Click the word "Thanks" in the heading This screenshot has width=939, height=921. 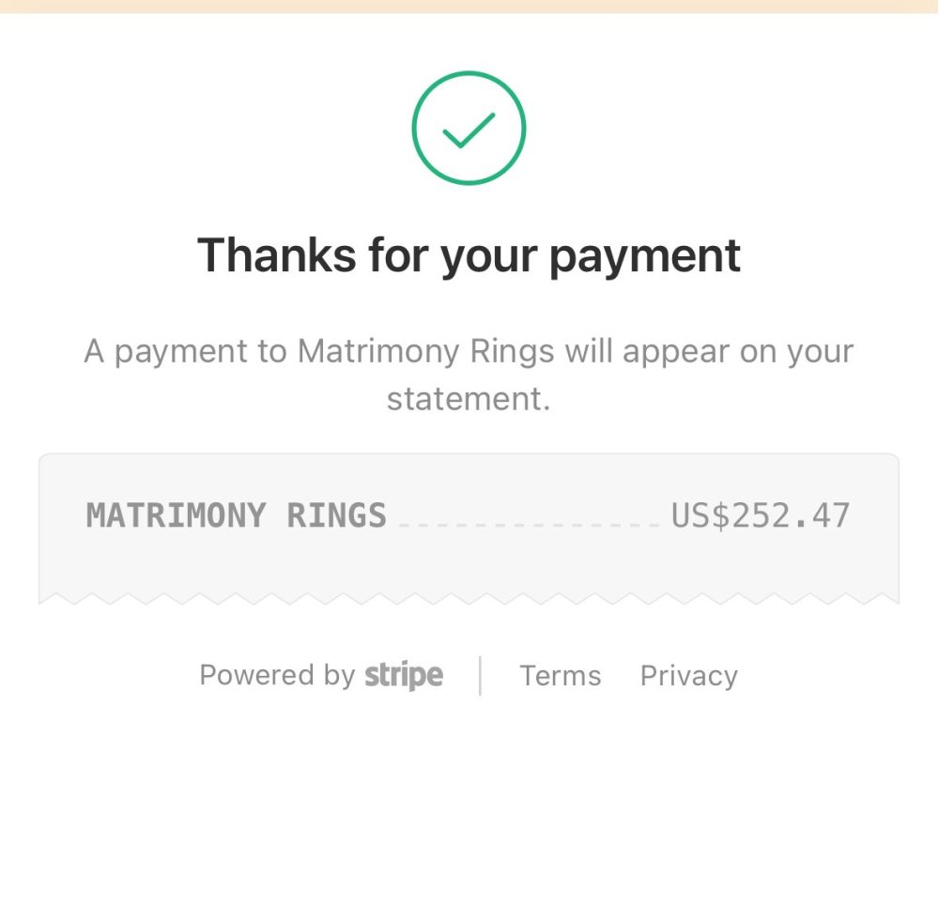[x=274, y=254]
